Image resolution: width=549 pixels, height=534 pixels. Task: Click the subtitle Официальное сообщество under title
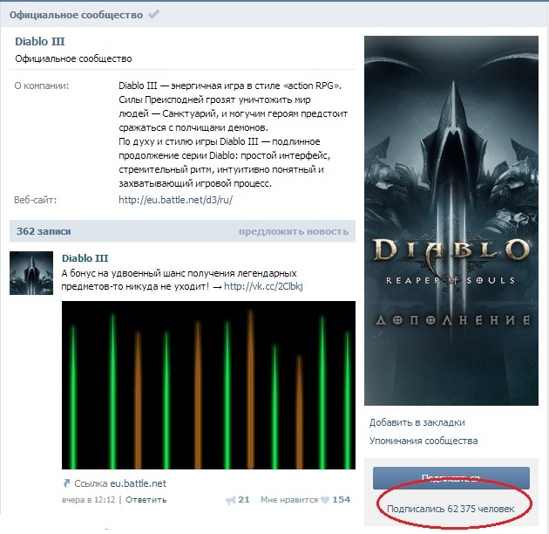pyautogui.click(x=73, y=58)
